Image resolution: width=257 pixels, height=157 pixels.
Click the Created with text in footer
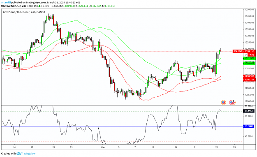[x=8, y=154]
